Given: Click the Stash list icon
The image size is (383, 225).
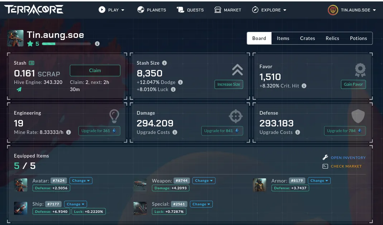Looking at the screenshot, I should 32,63.
